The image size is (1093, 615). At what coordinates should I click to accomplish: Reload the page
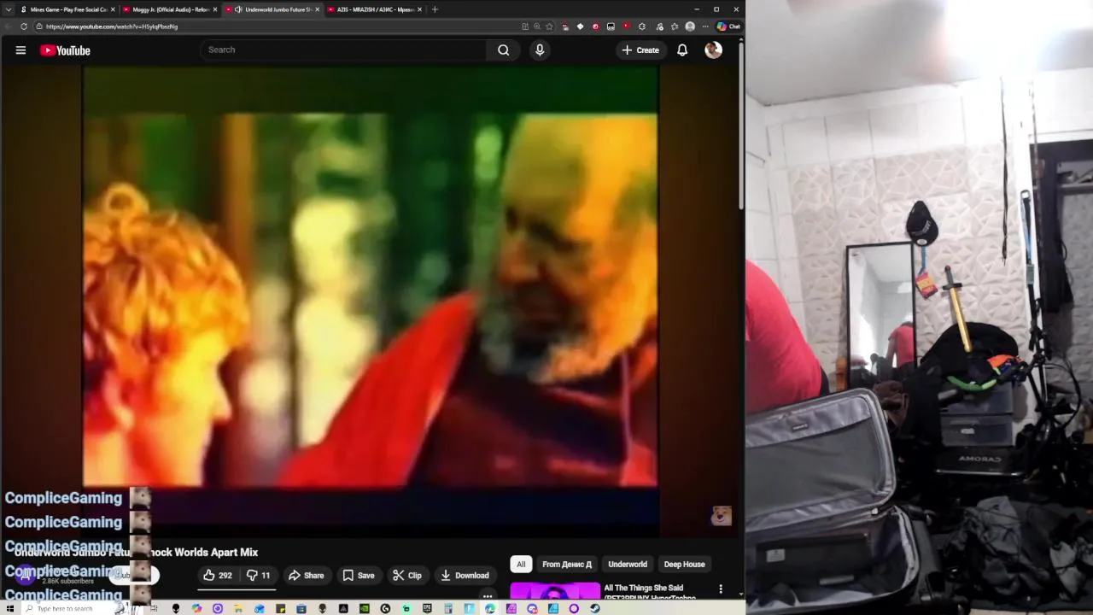tap(24, 26)
